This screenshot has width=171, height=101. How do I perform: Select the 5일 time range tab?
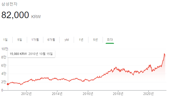(20, 40)
